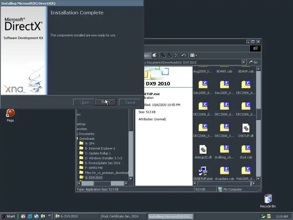Select Files.fm_vs_premium_download folder in tree

pyautogui.click(x=106, y=173)
